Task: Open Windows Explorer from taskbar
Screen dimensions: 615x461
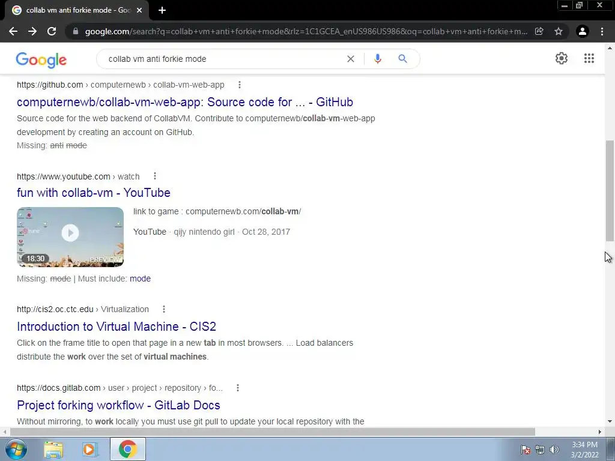Action: point(53,449)
